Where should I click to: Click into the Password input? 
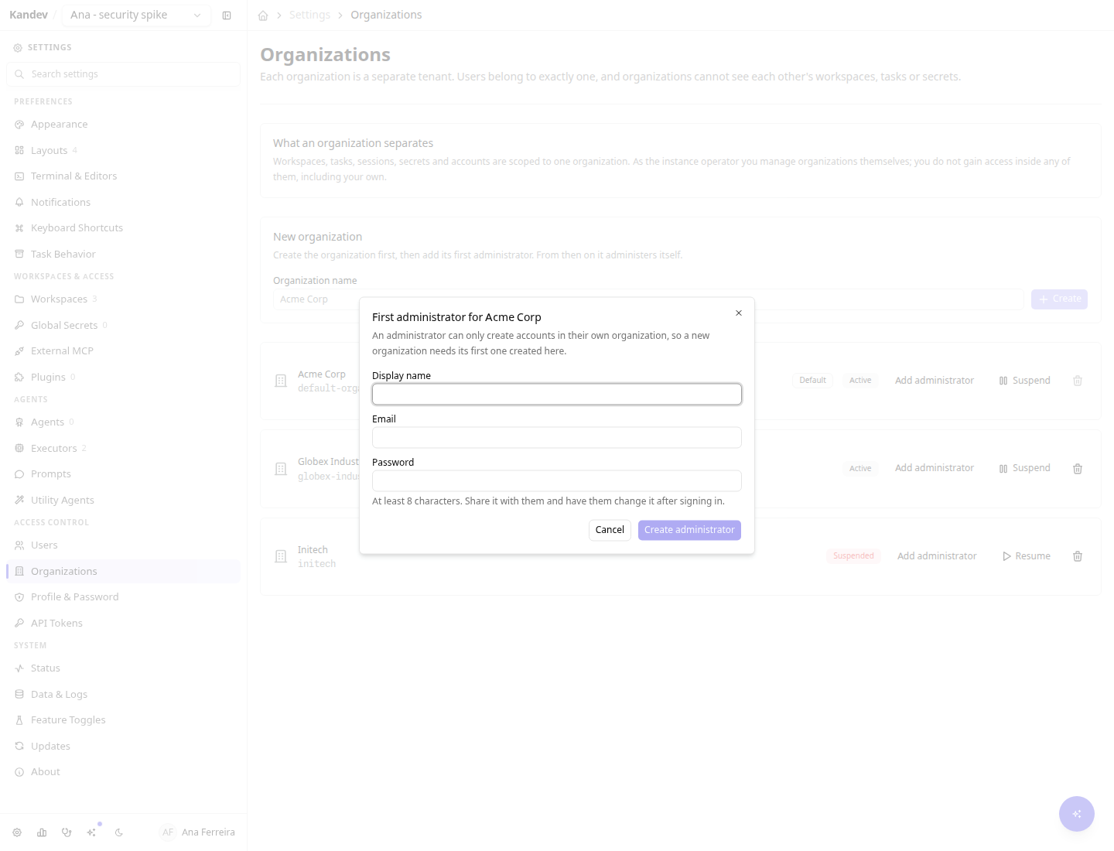coord(557,481)
